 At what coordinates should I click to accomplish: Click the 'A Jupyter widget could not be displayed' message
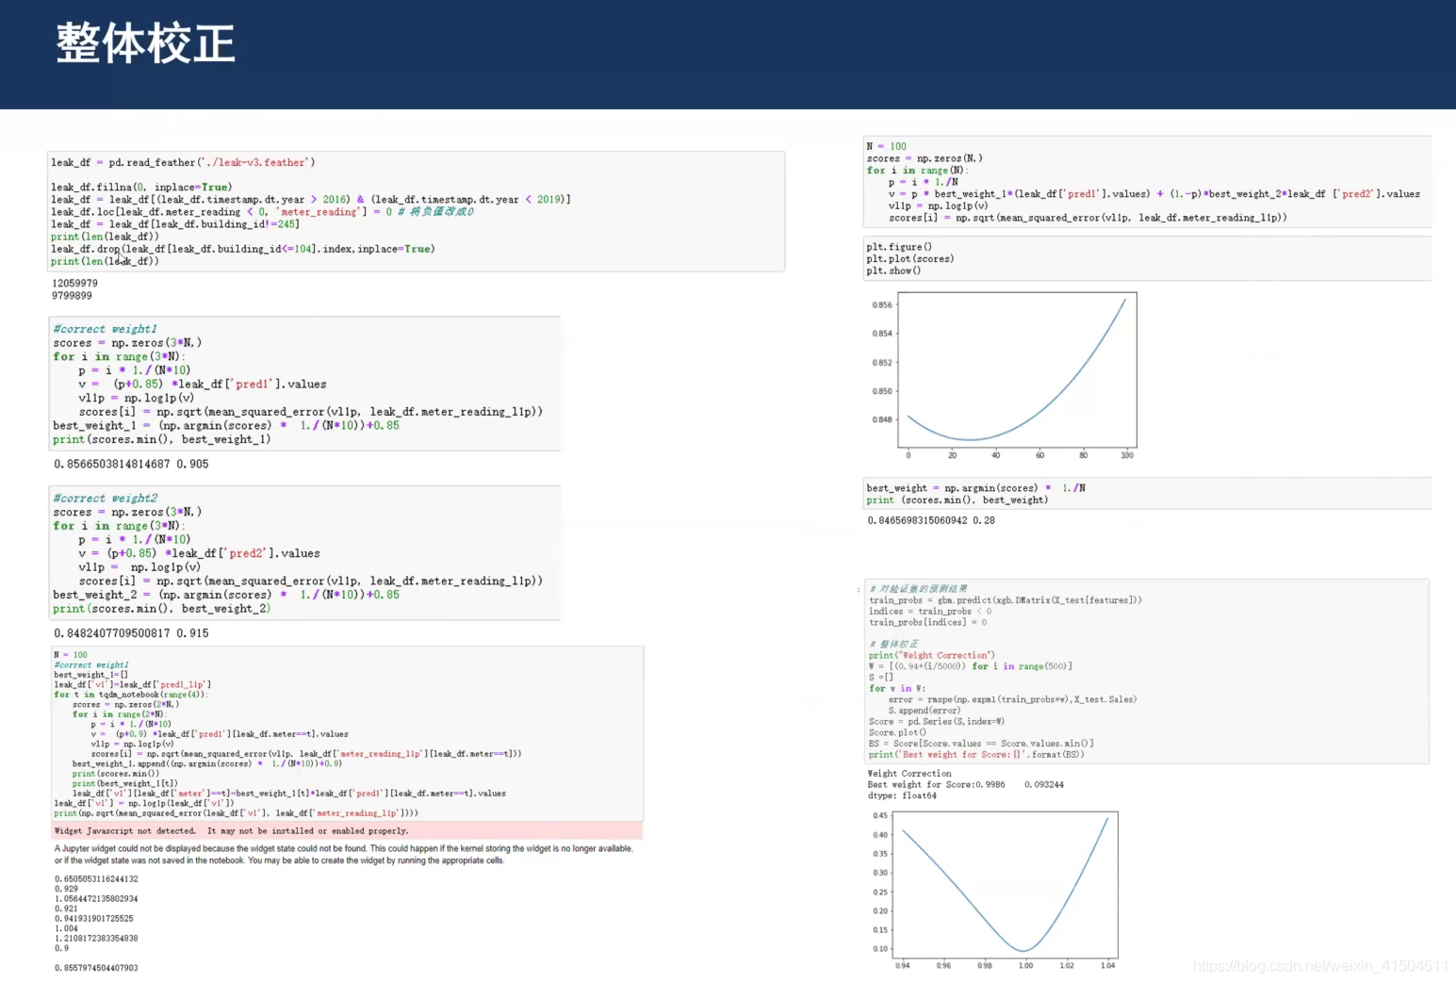point(344,854)
